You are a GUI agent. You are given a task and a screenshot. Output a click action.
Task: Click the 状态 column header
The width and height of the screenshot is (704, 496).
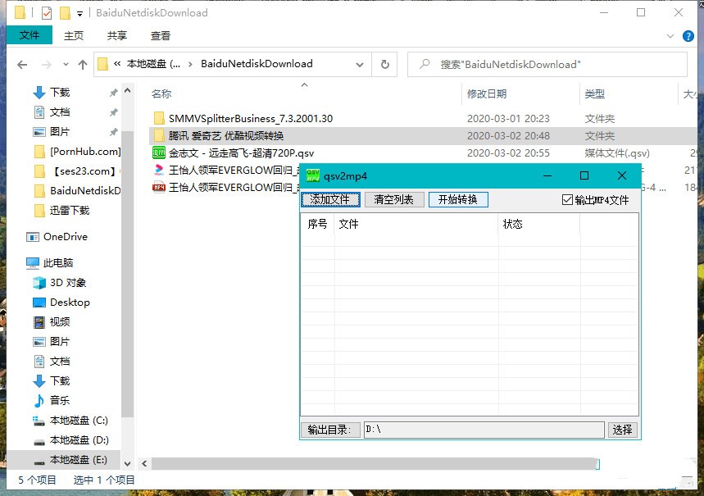538,224
